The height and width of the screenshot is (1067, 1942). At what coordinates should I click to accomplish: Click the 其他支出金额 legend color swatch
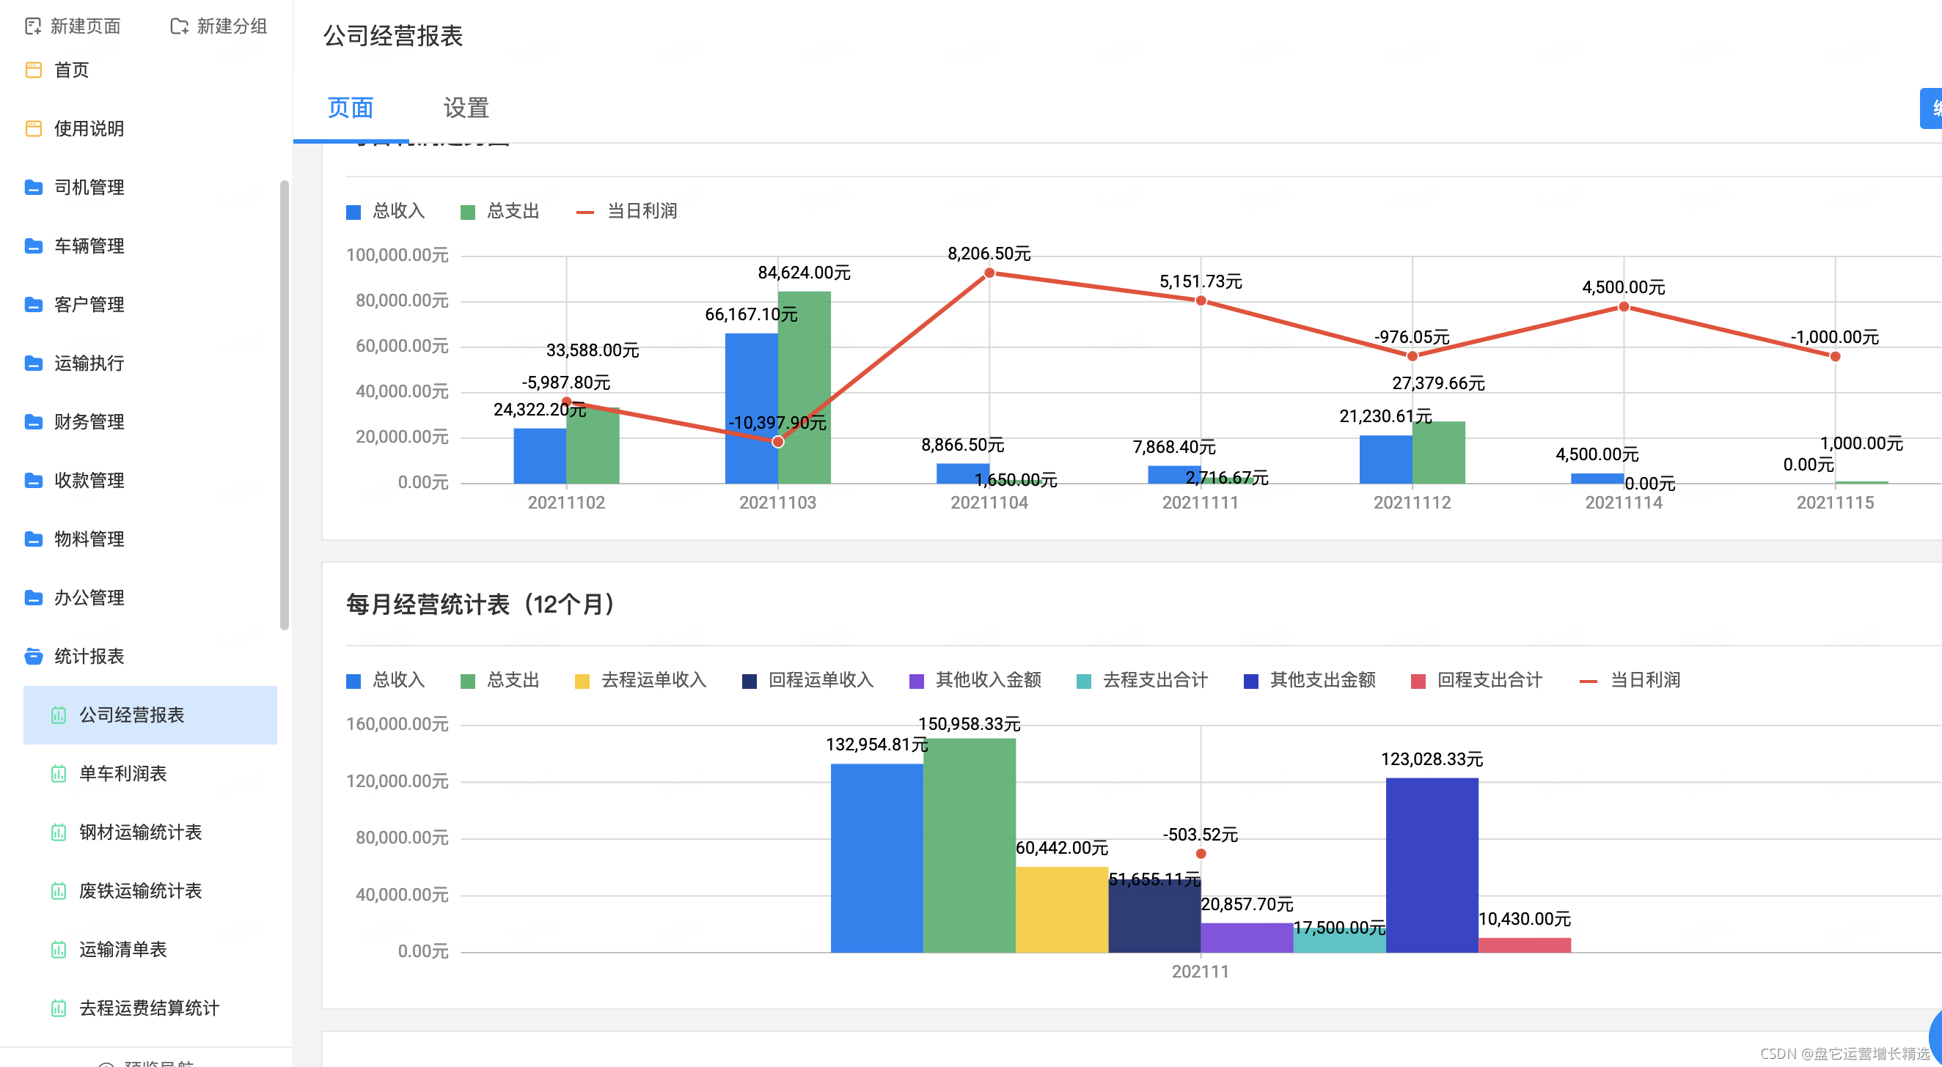[x=1250, y=682]
